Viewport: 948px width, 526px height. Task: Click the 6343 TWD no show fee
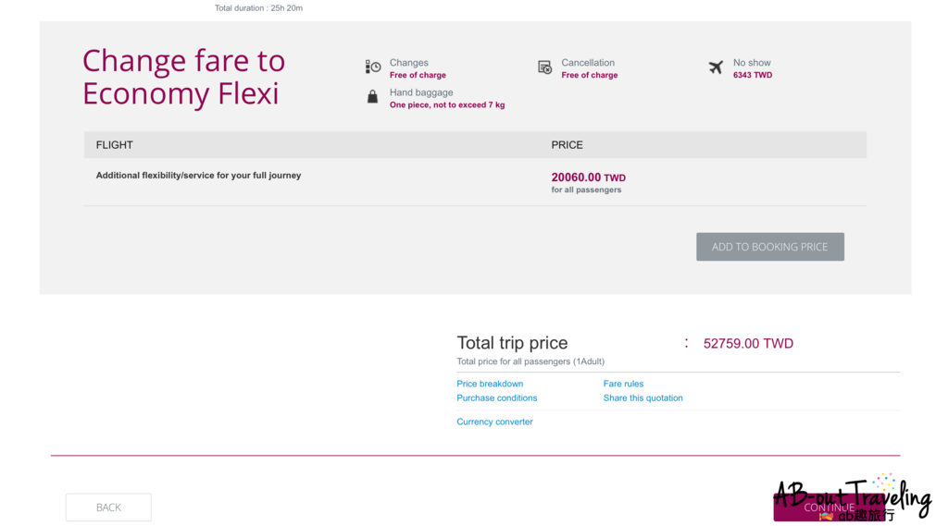coord(752,76)
